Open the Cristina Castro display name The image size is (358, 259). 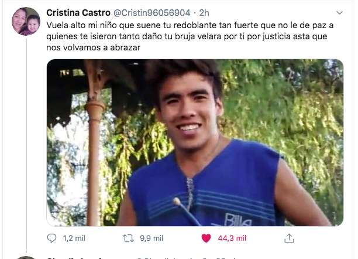[78, 13]
